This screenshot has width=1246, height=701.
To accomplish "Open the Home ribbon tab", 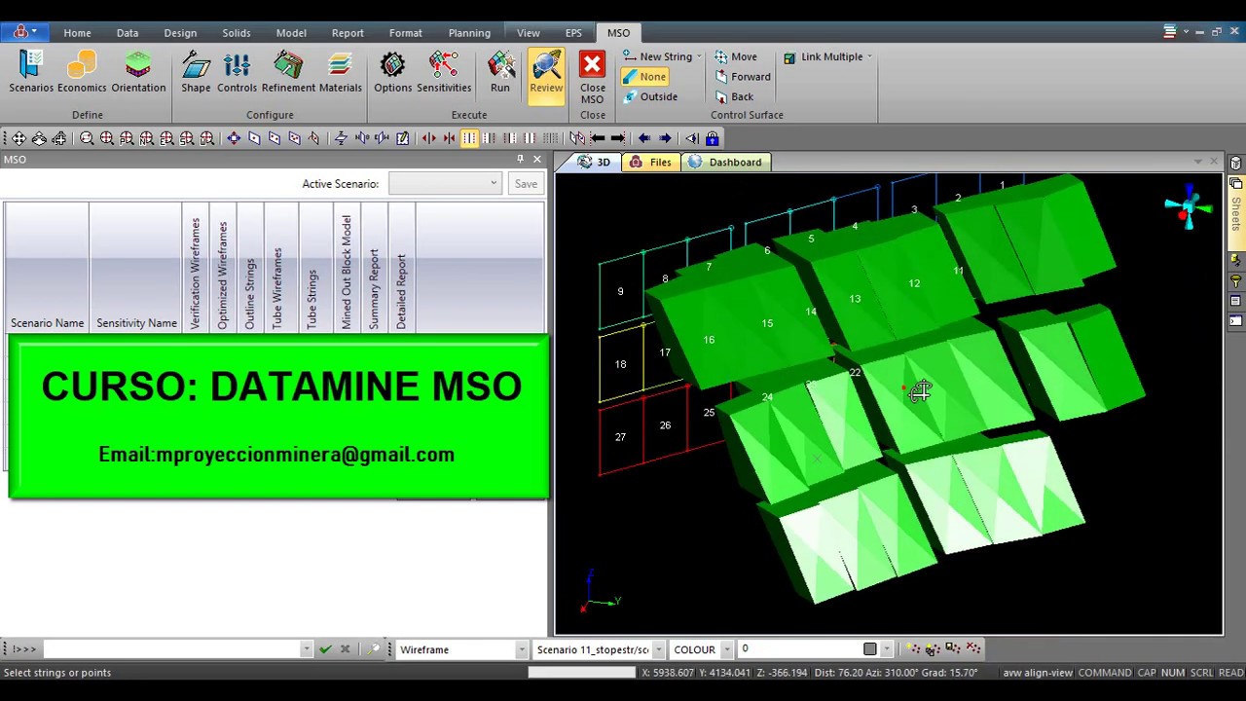I will coord(77,33).
